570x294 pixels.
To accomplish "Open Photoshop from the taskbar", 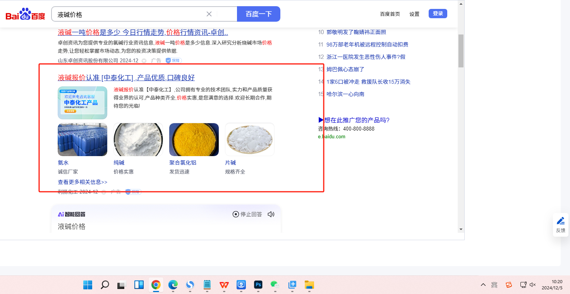I will click(x=258, y=285).
